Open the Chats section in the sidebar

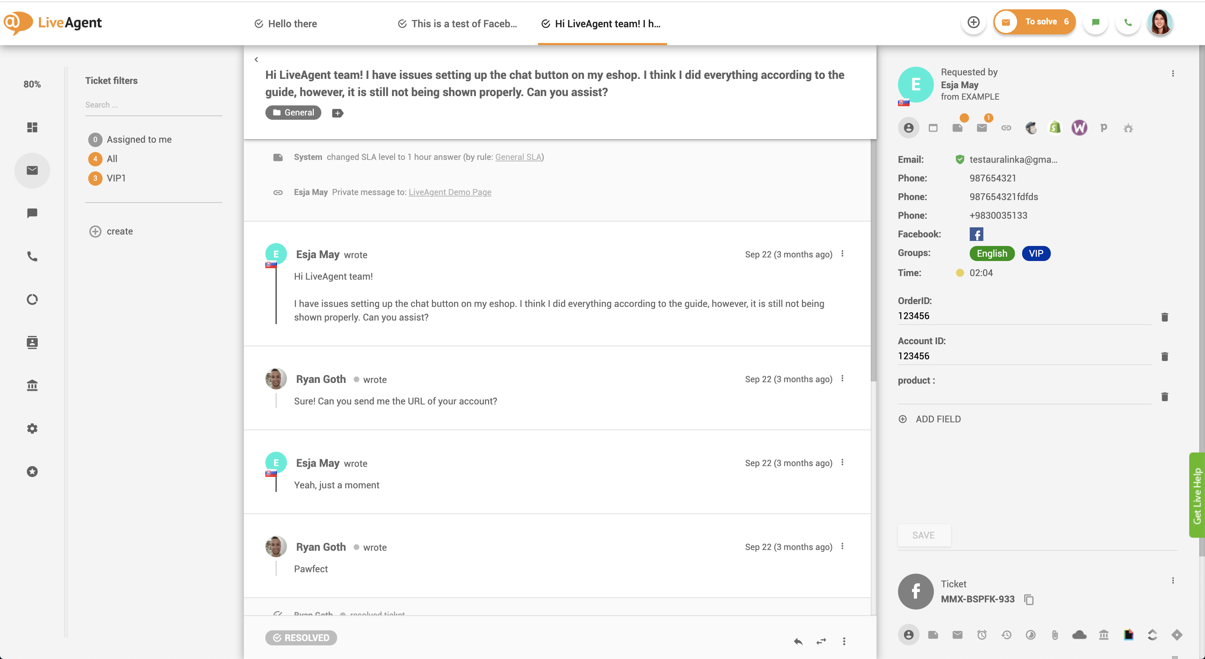tap(32, 213)
